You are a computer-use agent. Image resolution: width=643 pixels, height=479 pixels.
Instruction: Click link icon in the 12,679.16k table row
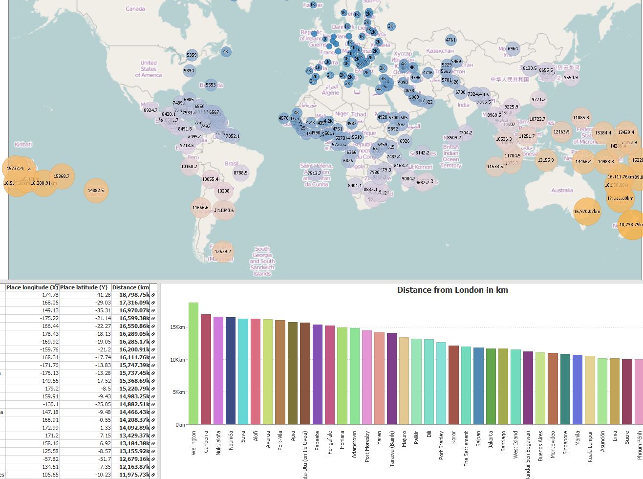tap(153, 459)
